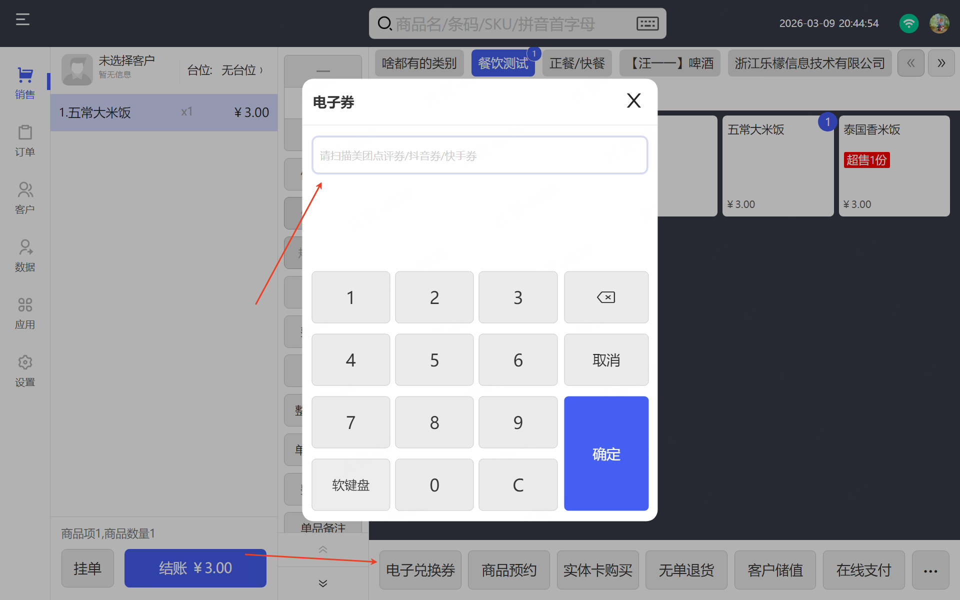Close the 电子券 dialog
This screenshot has height=600, width=960.
tap(633, 101)
